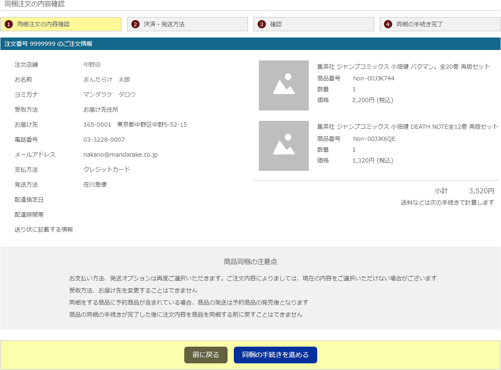This screenshot has width=501, height=370.
Task: Click the step 1 number circle icon
Action: coord(9,24)
